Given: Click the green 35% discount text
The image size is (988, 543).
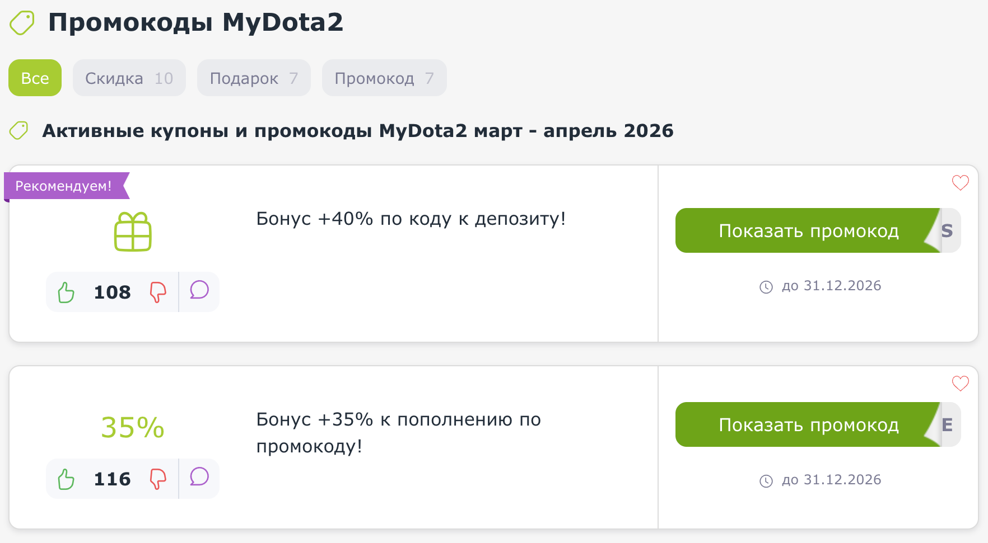Looking at the screenshot, I should coord(132,427).
